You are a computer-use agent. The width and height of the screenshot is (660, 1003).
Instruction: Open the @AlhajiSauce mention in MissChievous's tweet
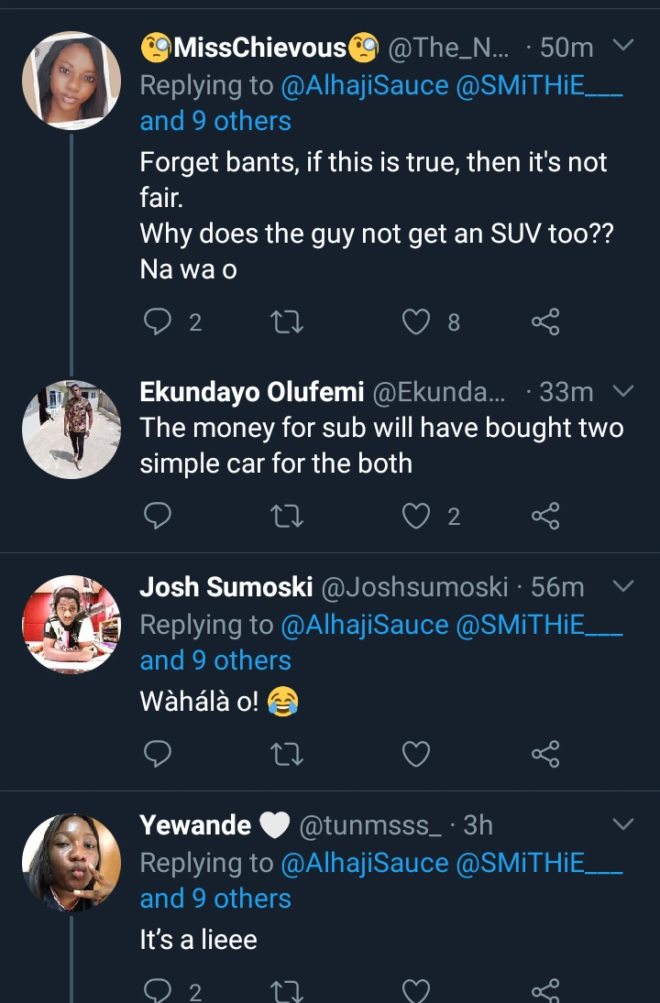365,85
